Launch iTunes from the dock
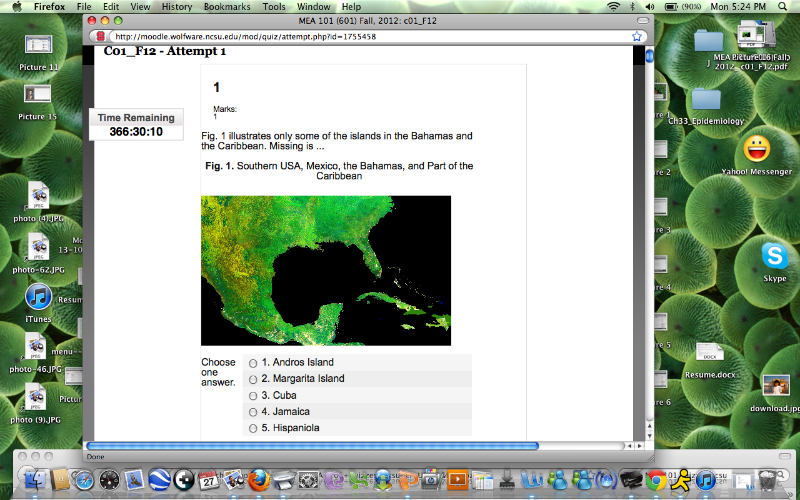The image size is (800, 500). click(706, 480)
